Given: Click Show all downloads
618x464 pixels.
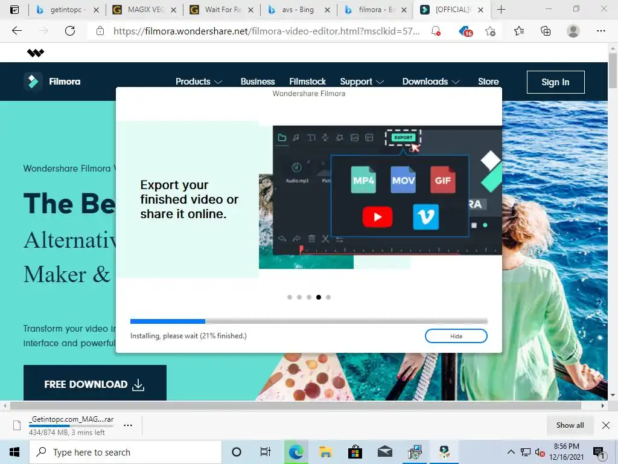Looking at the screenshot, I should tap(570, 425).
